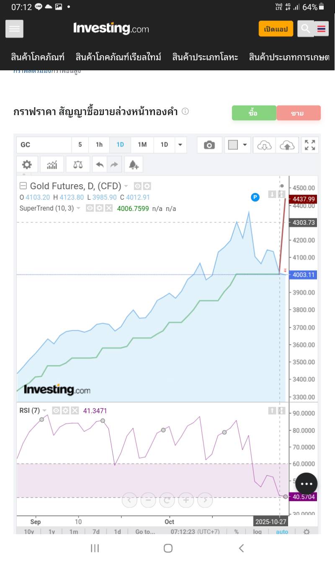The height and width of the screenshot is (561, 335).
Task: Open the สินค้าประเภทโลหะ menu item
Action: (x=205, y=57)
